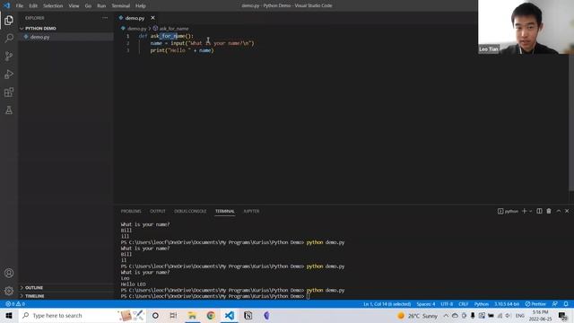This screenshot has height=323, width=574.
Task: Open the launch profile dropdown arrow
Action: point(530,212)
